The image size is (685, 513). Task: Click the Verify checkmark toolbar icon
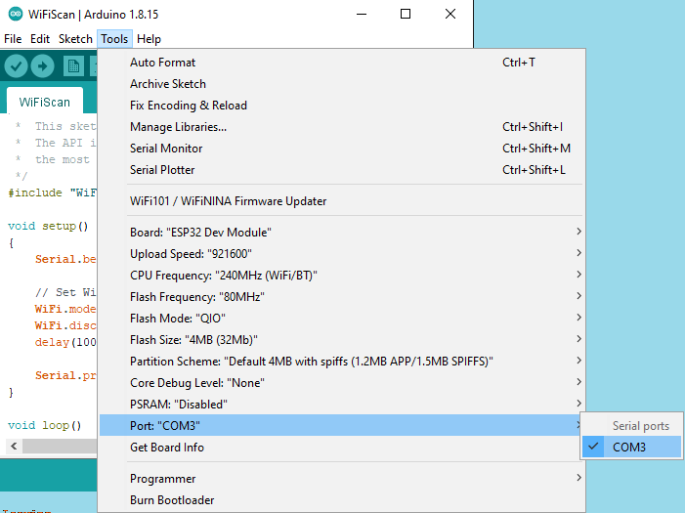pyautogui.click(x=17, y=66)
